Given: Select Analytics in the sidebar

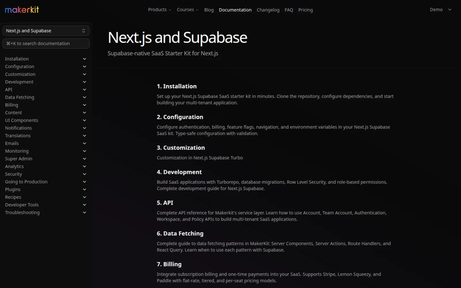Looking at the screenshot, I should (14, 166).
